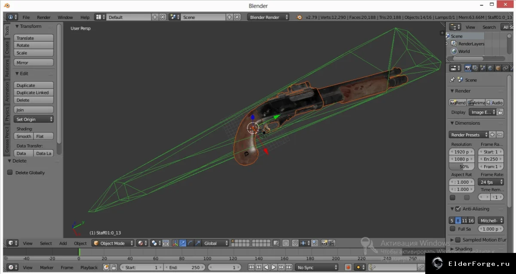Click the record keyframe red dot icon
The width and height of the screenshot is (516, 274).
(348, 267)
